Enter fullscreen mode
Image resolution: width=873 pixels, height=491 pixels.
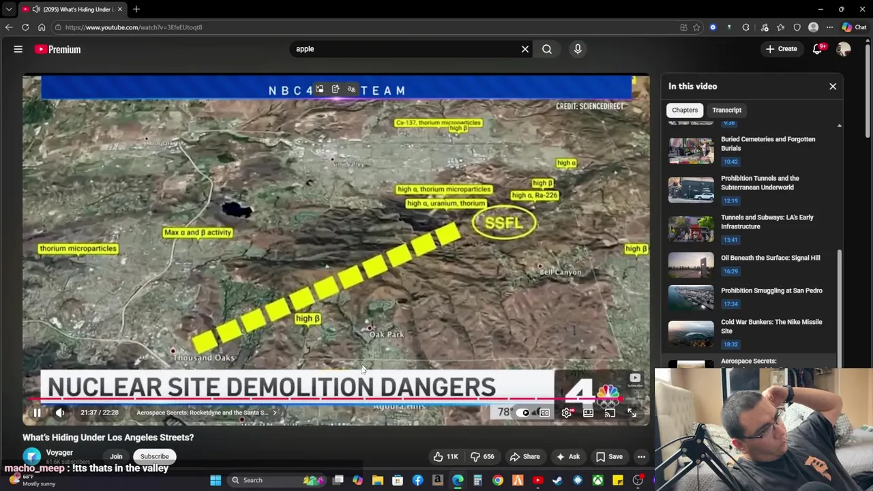(x=632, y=413)
